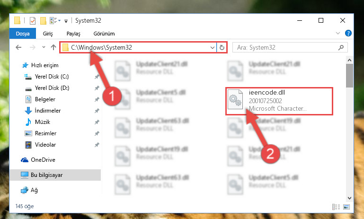
Task: Switch to details view layout icon
Action: tap(336, 207)
